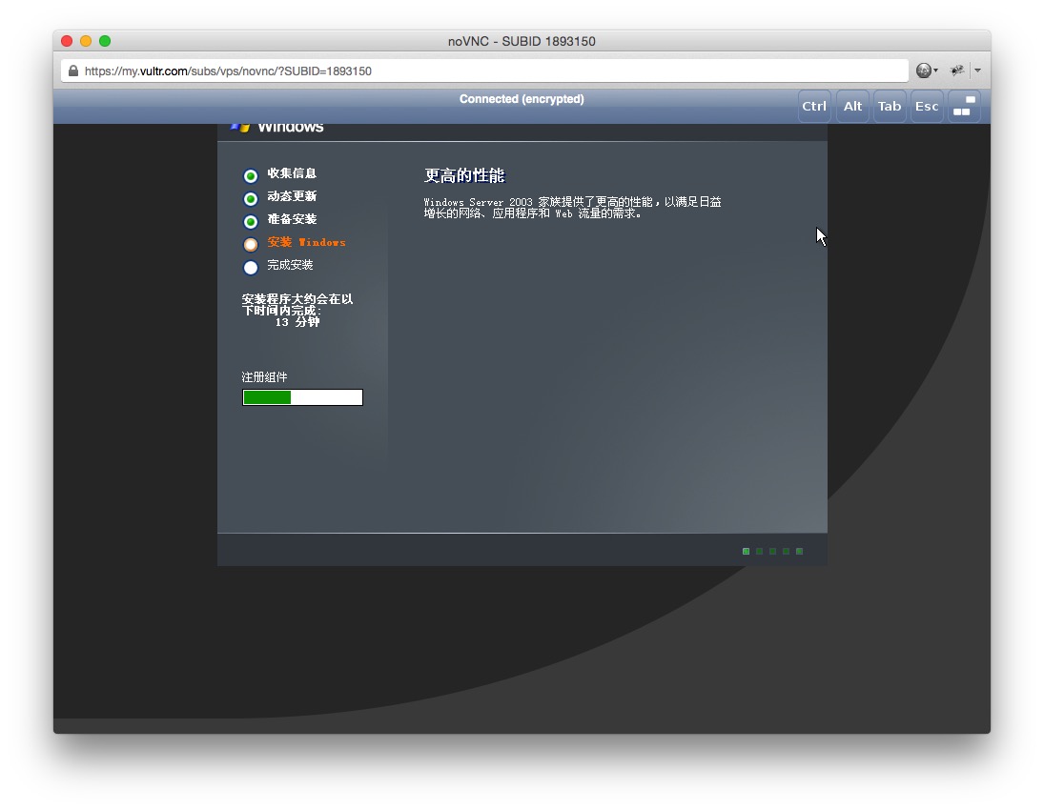Expand the toolbar overflow arrow at far right
1044x810 pixels.
[x=978, y=71]
